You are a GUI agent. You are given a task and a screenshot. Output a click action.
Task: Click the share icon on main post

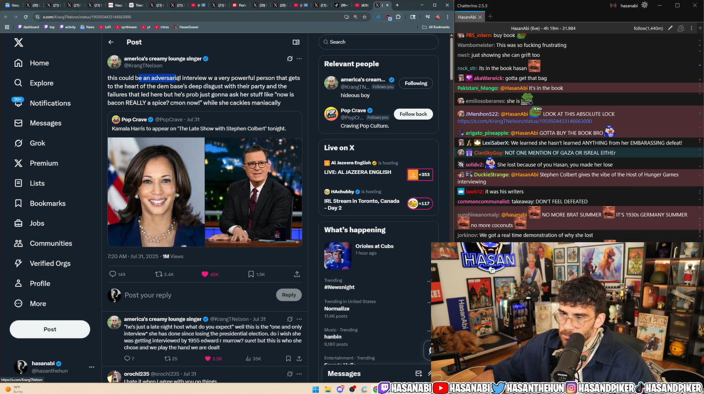coord(297,274)
